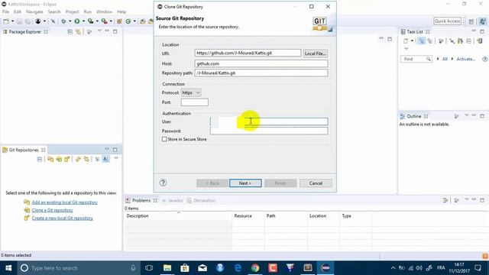Open Chrome from the Windows taskbar
Screen dimensions: 489x275
pos(255,268)
